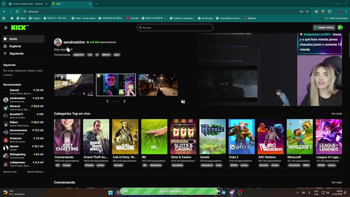350x197 pixels.
Task: Show previous featured stream carousel arrow
Action: 107,101
